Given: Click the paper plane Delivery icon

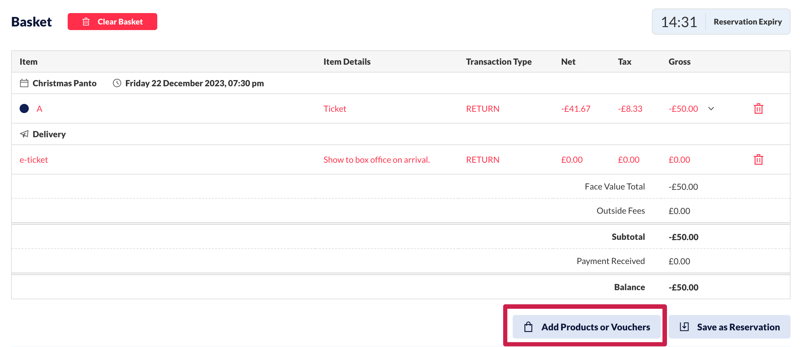Looking at the screenshot, I should click(24, 134).
